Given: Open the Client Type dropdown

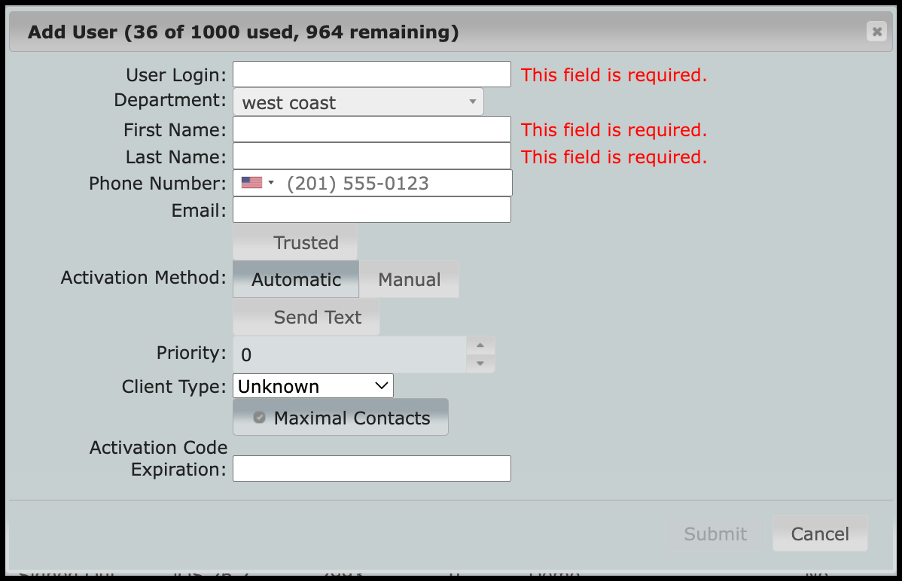Looking at the screenshot, I should (x=313, y=387).
